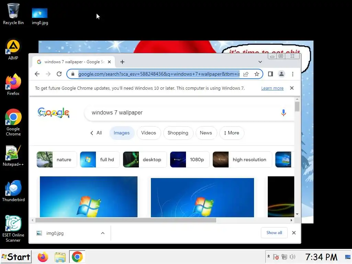
Task: Open the Recycle Bin desktop icon
Action: coord(13,14)
